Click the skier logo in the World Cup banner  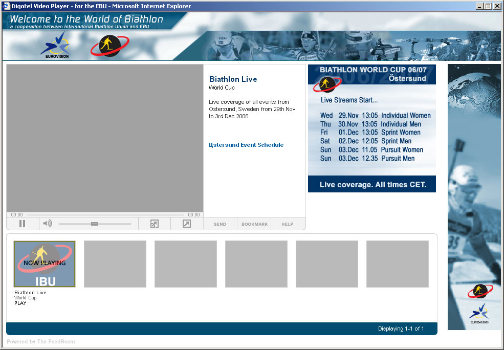pos(327,84)
